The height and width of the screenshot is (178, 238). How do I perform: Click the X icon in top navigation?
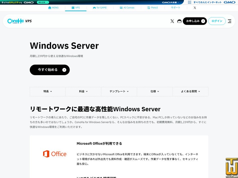pos(195,8)
